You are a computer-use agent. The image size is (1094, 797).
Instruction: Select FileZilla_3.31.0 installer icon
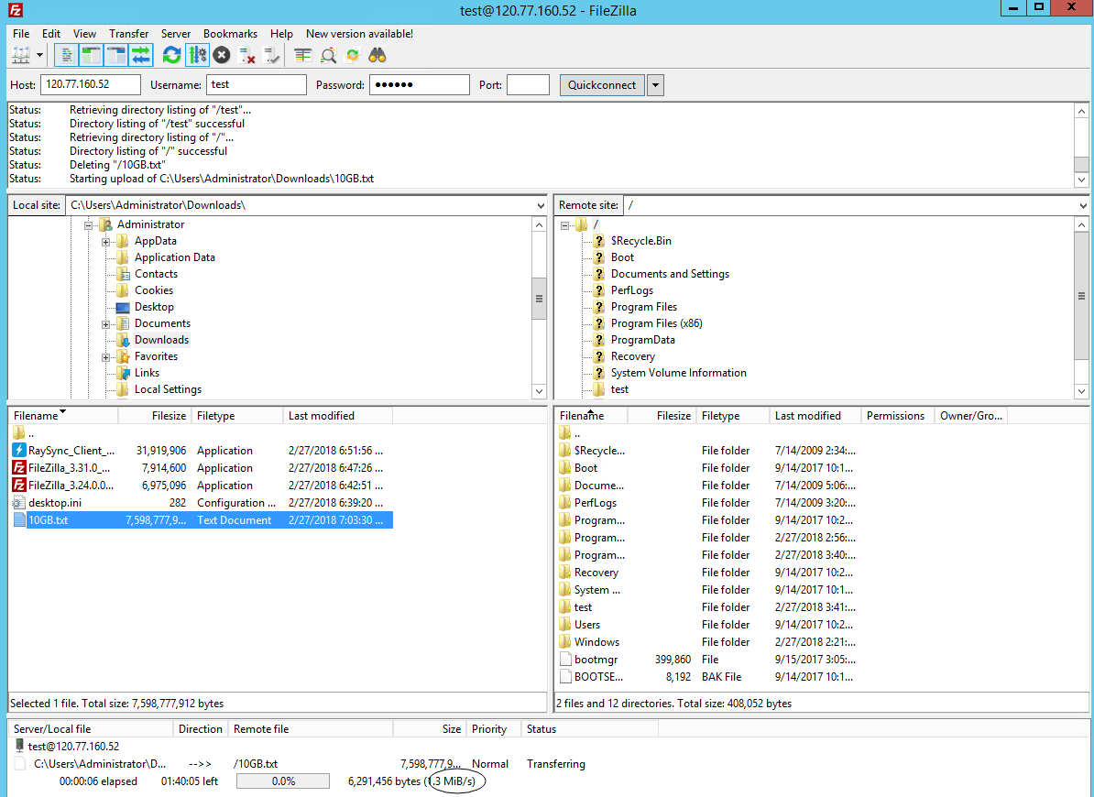pos(19,468)
